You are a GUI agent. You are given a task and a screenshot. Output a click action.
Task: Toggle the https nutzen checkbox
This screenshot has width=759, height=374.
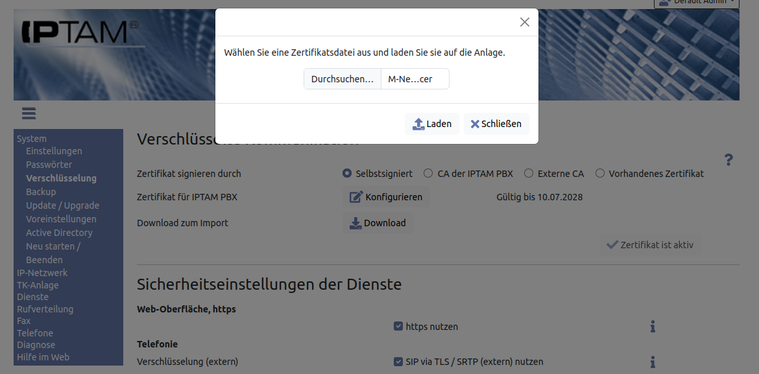398,327
